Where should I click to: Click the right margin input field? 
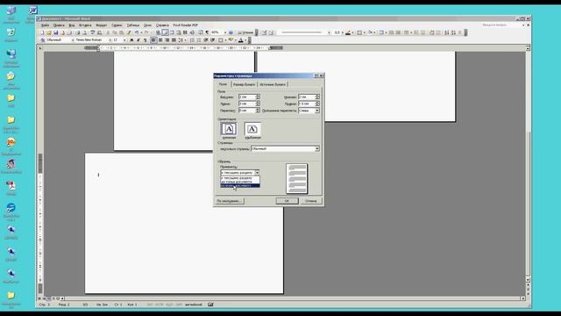307,104
